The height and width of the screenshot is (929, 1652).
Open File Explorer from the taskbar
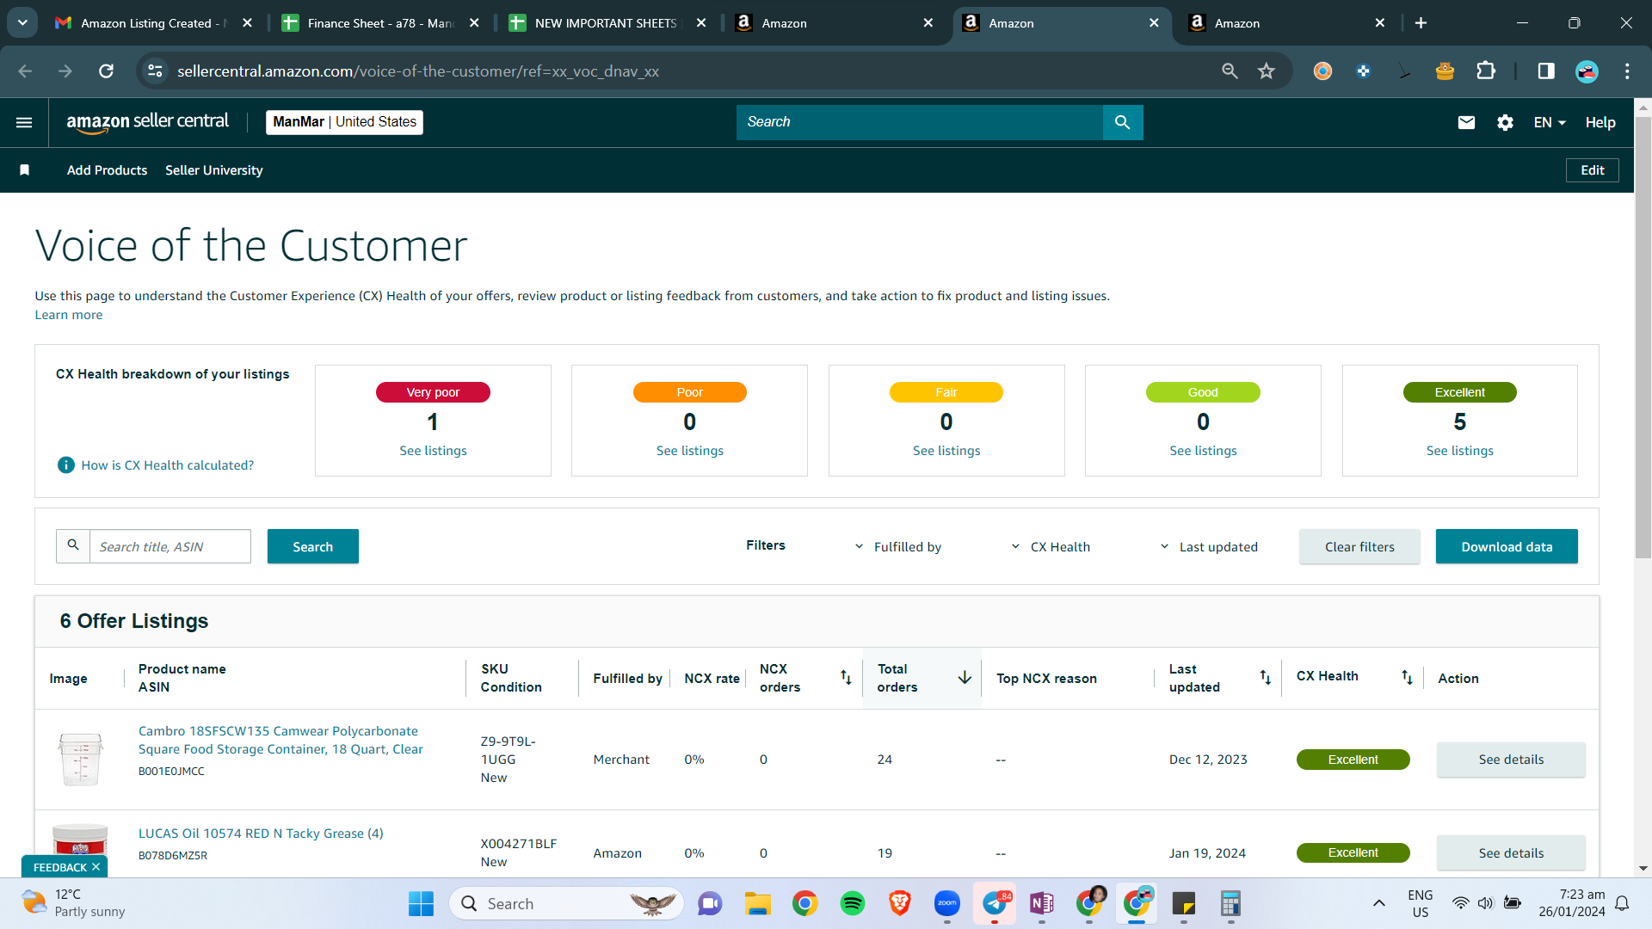(758, 904)
